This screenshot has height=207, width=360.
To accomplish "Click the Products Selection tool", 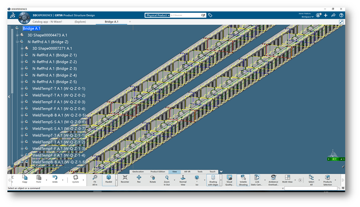I will click(x=327, y=179).
